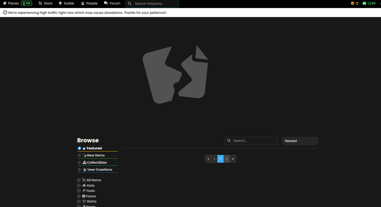This screenshot has width=381, height=207.
Task: Open the bricks balance 1,249
Action: (x=369, y=3)
